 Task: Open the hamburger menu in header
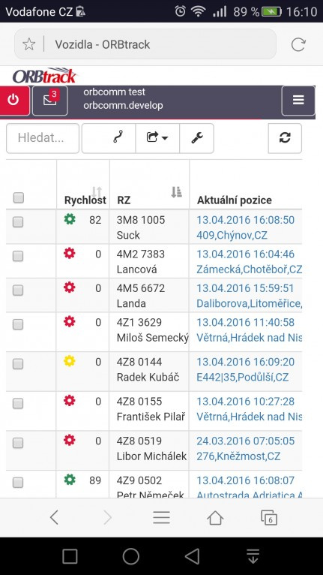(298, 101)
